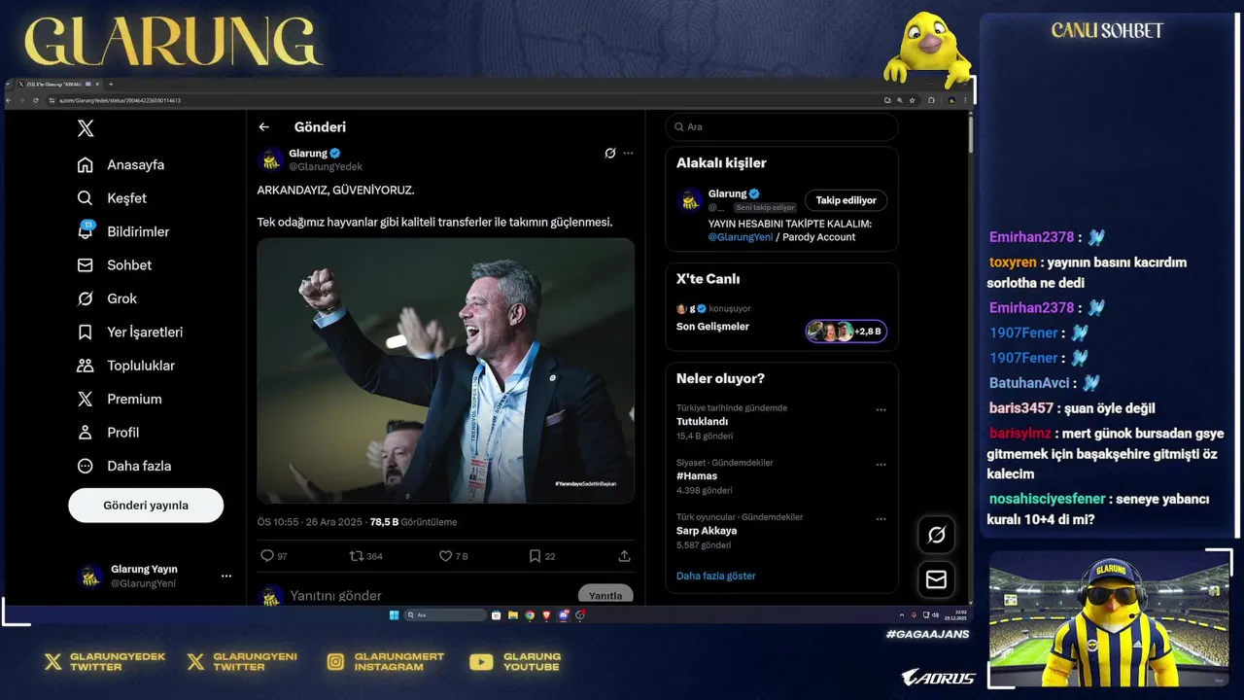The image size is (1244, 700).
Task: Open floating messages envelope button
Action: [x=936, y=579]
